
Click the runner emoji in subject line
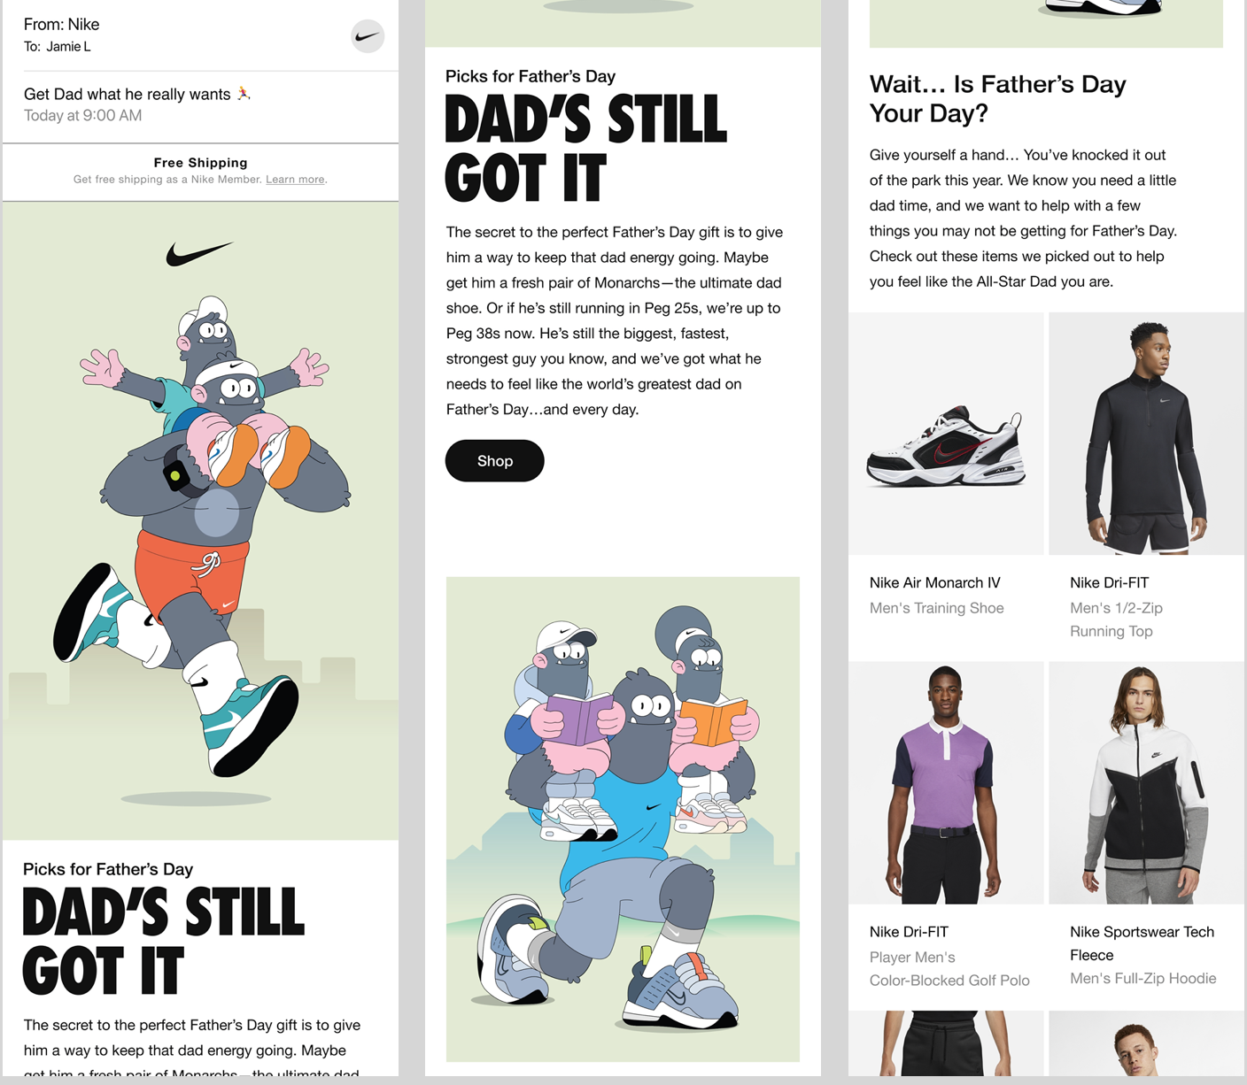click(x=244, y=94)
